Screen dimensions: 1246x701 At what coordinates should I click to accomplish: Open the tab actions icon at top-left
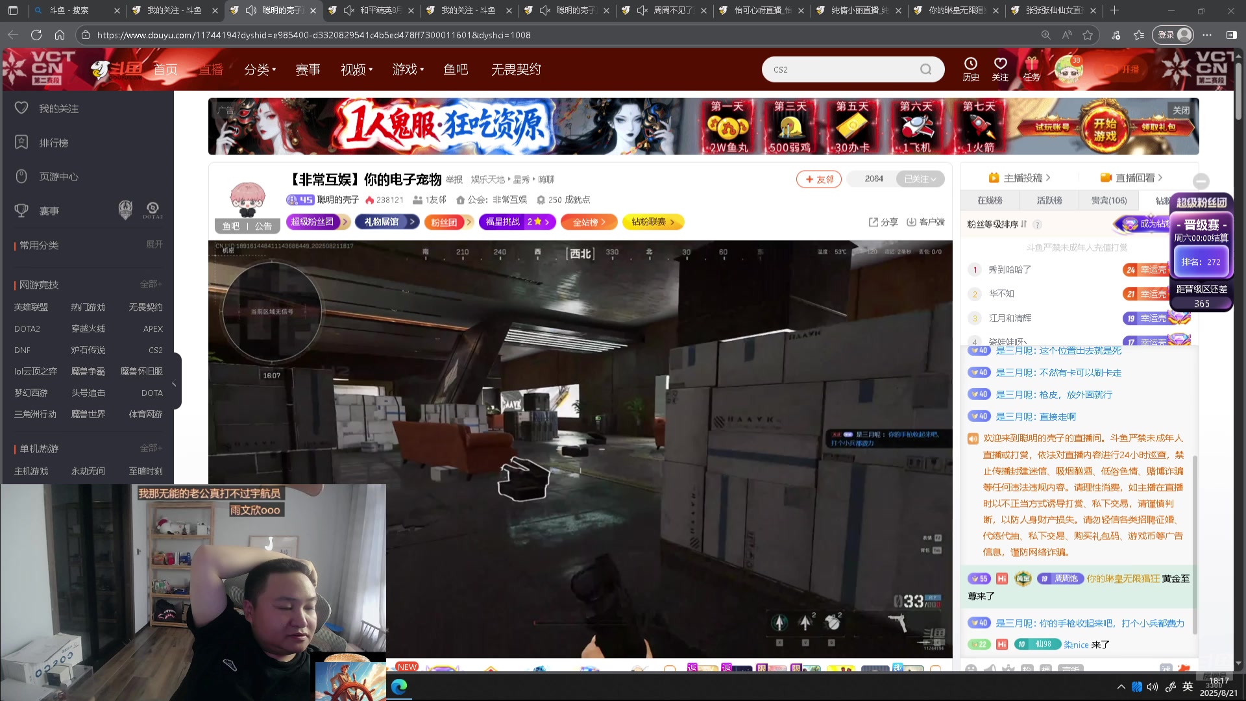pos(13,10)
